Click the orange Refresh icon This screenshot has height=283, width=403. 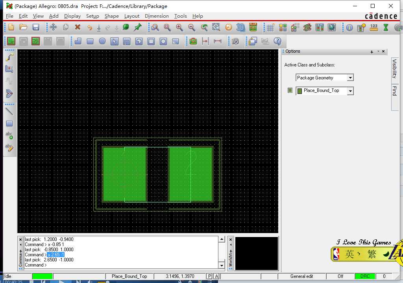click(229, 27)
